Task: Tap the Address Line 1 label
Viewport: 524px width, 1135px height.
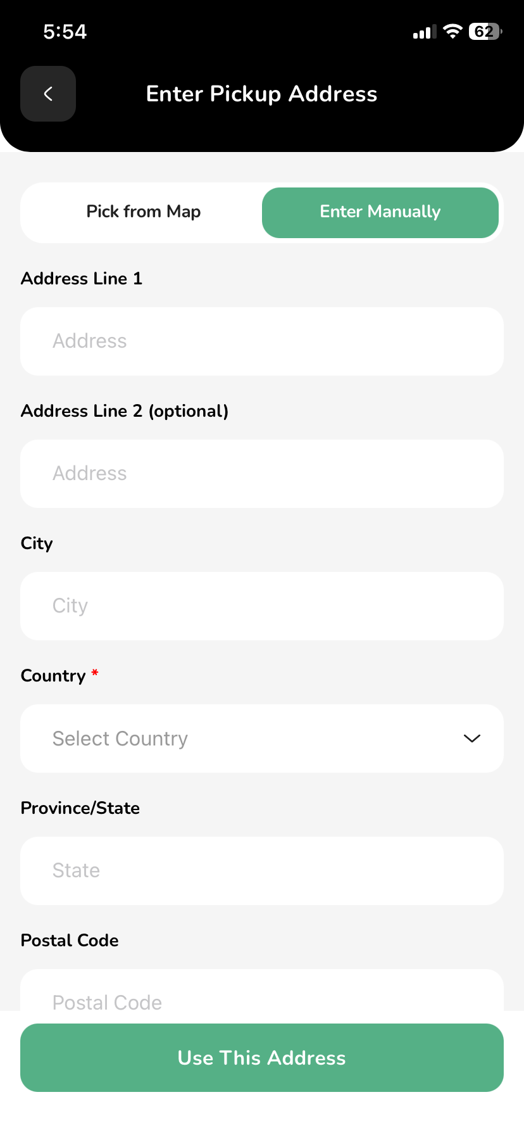Action: point(82,279)
